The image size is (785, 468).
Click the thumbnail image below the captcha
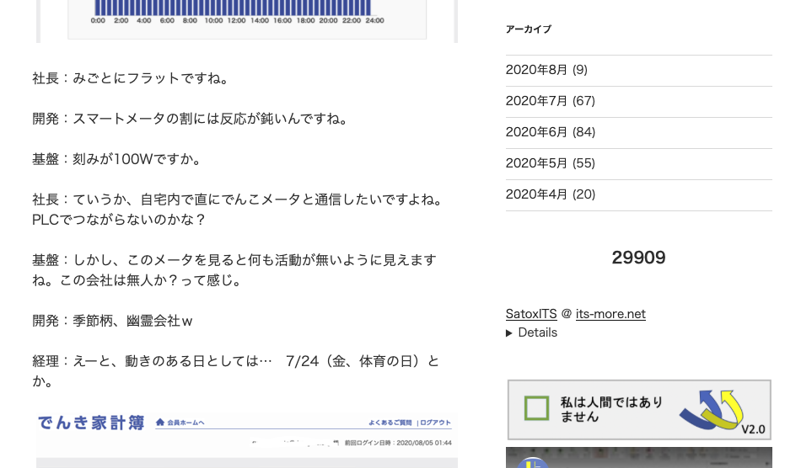point(638,458)
